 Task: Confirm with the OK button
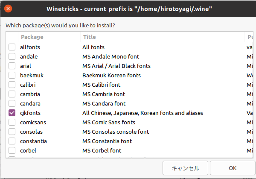point(233,168)
